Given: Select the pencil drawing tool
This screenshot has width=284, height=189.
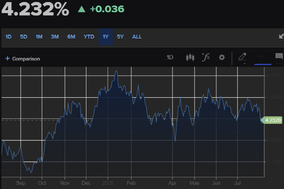Looking at the screenshot, I should click(x=242, y=57).
